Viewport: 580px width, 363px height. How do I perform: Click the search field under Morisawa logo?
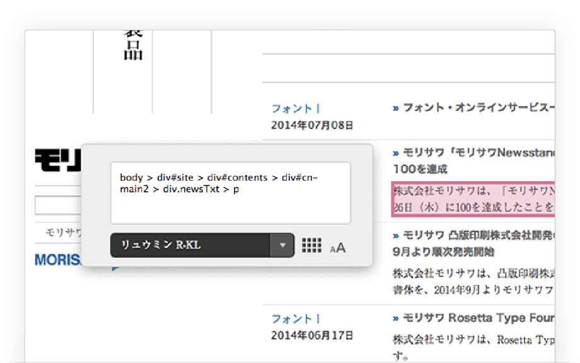click(58, 205)
